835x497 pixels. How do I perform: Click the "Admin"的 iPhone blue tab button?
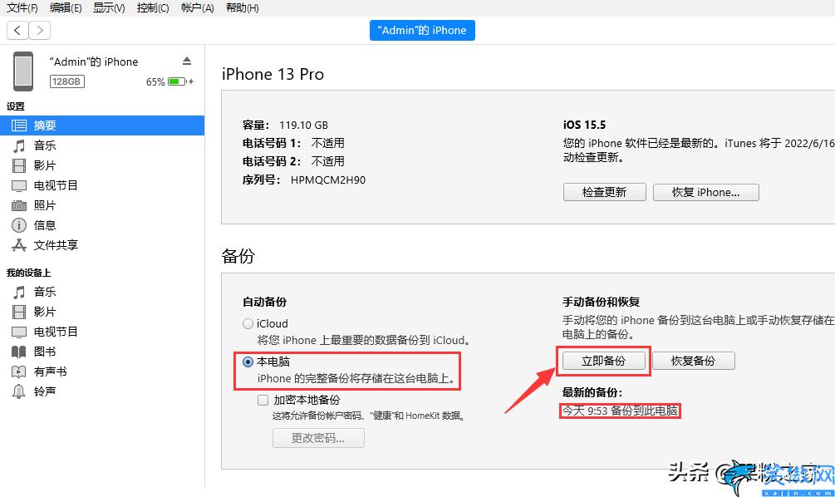[x=422, y=31]
